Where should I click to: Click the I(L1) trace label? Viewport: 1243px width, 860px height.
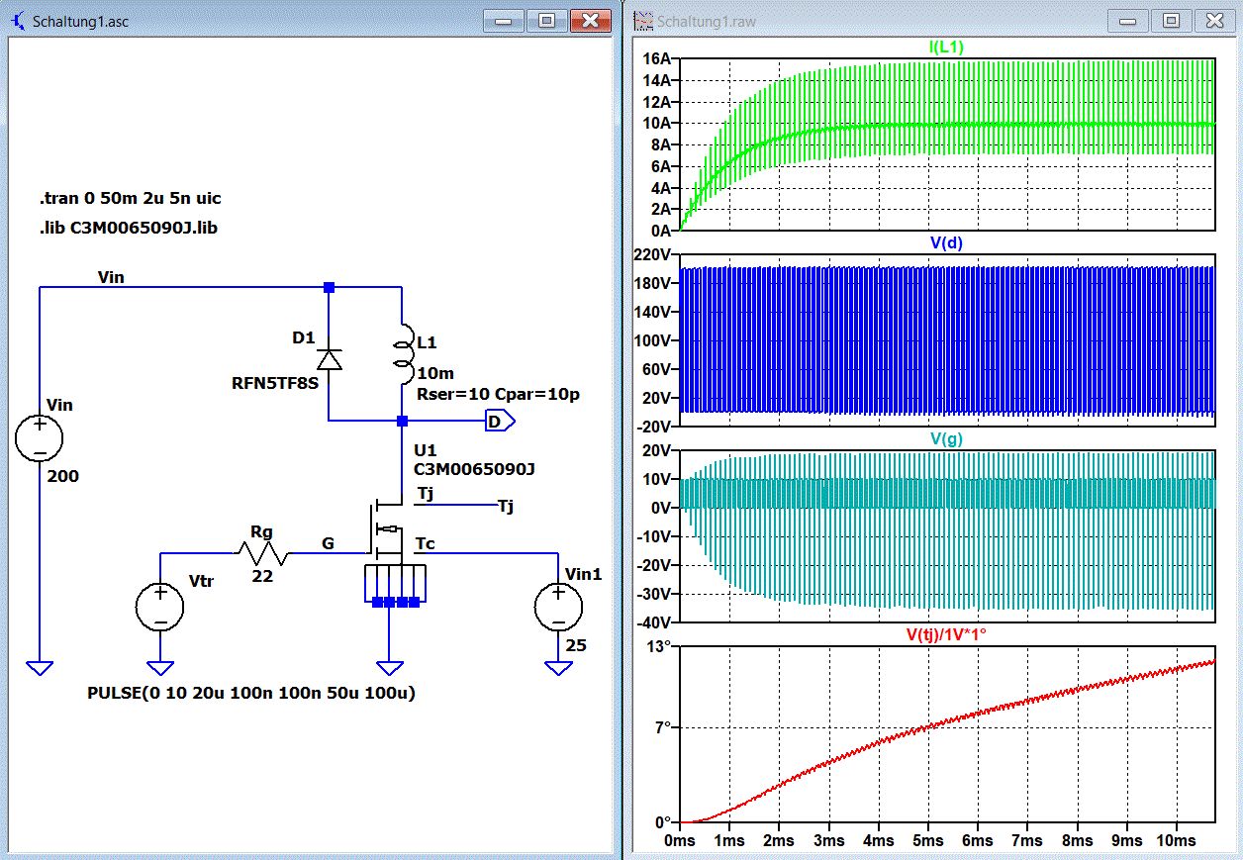click(948, 47)
